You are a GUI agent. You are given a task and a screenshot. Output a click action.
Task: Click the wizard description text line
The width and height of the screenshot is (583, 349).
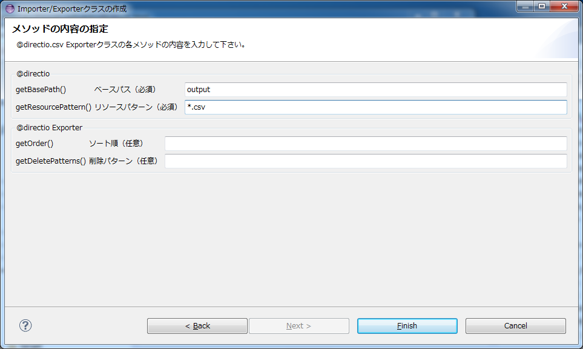click(x=131, y=45)
